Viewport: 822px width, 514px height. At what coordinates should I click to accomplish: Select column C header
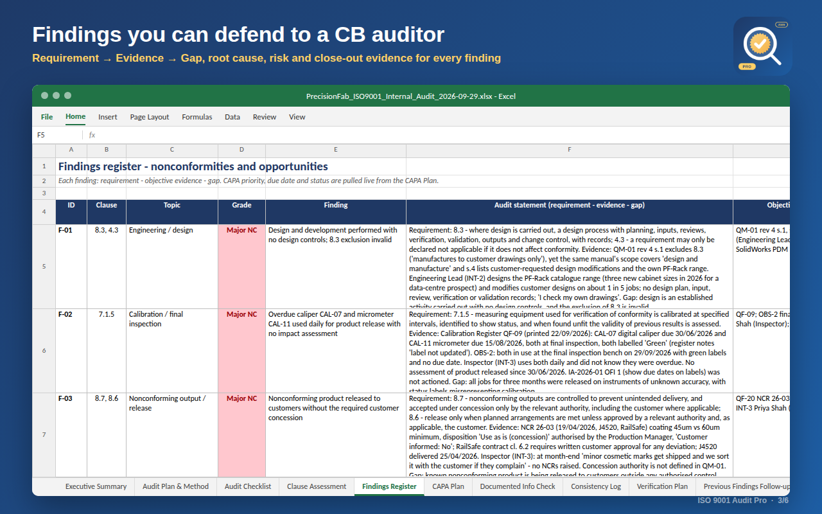coord(172,150)
